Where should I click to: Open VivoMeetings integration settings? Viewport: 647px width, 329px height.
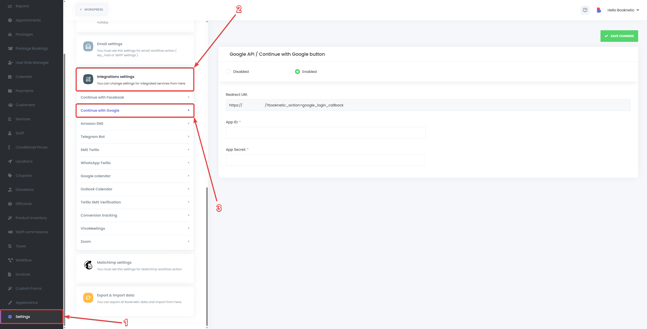135,228
